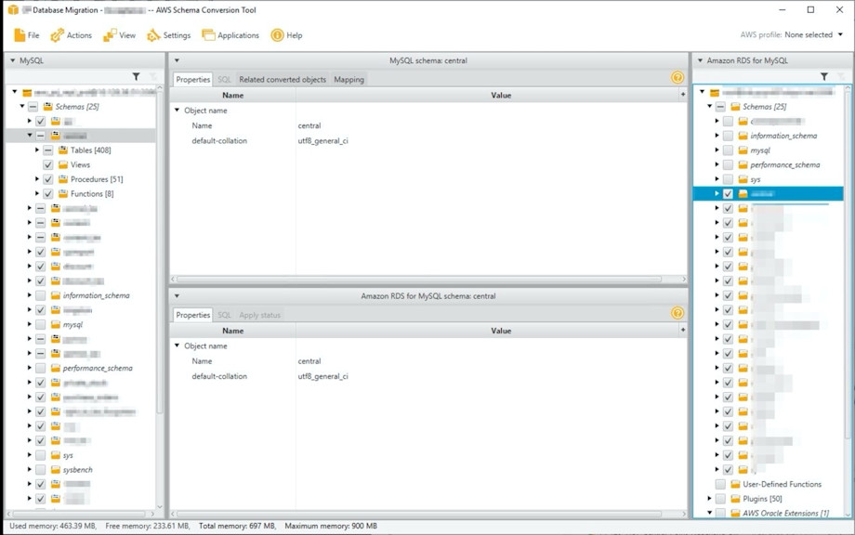Expand the Plugins [50] node
Screen dimensions: 855x535
(x=709, y=499)
